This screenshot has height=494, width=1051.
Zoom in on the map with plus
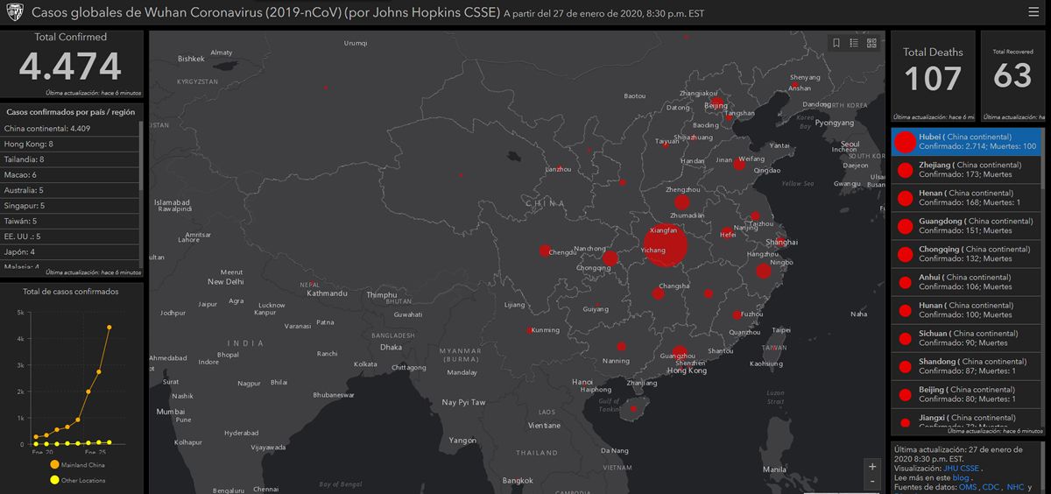click(x=872, y=467)
